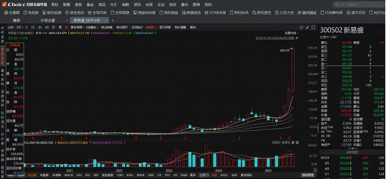This screenshot has height=179, width=386.
Task: Click the pin icon beside the date range
Action: click(x=297, y=38)
